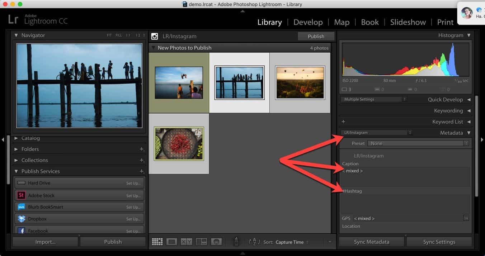
Task: Switch to the Develop module
Action: tap(308, 22)
